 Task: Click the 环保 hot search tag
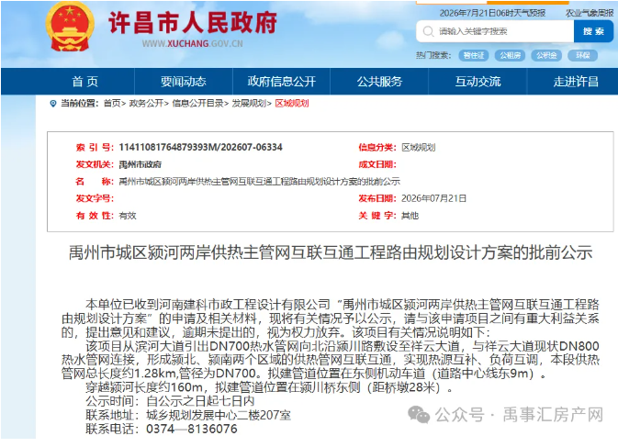click(x=582, y=55)
